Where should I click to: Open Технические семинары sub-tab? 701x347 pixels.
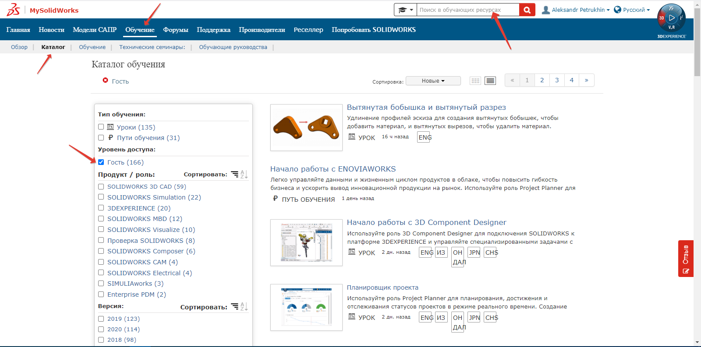152,47
